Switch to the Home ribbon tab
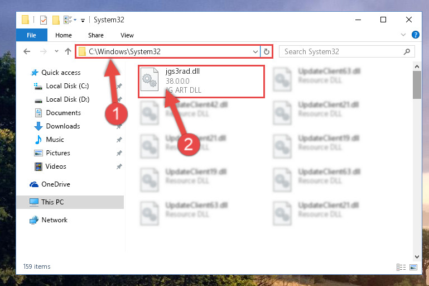429x286 pixels. pos(64,35)
